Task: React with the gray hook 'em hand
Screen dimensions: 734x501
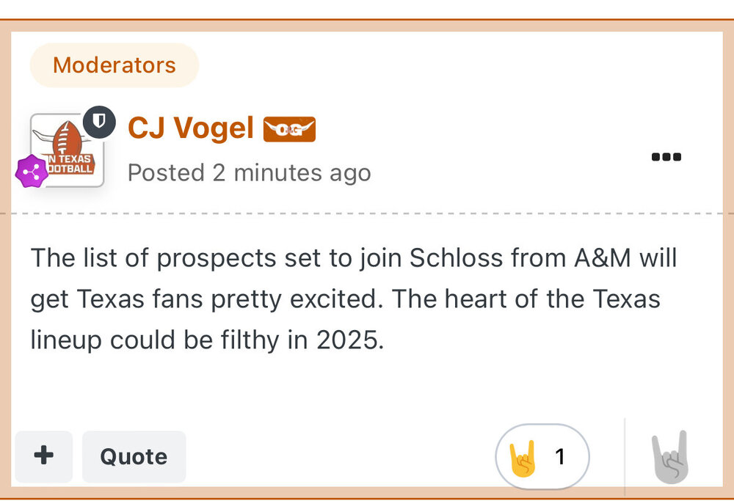Action: coord(671,456)
